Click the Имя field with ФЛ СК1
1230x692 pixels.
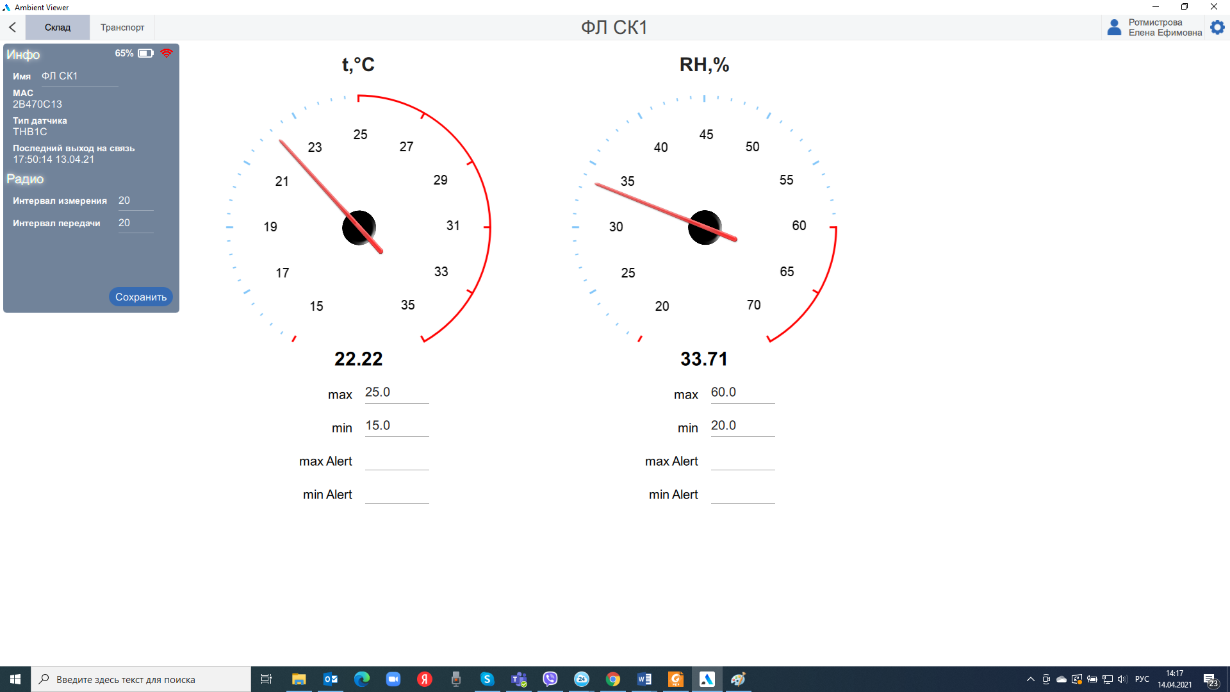point(79,76)
